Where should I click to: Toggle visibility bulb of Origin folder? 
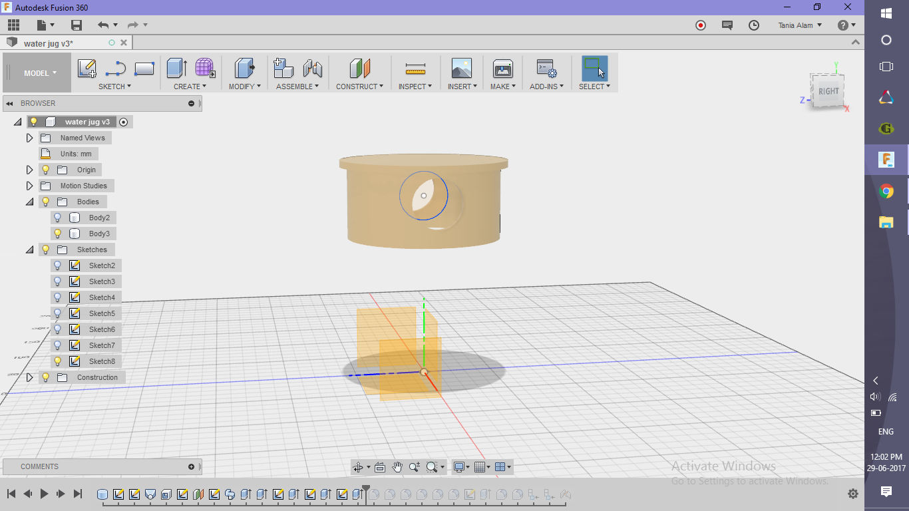(x=46, y=170)
